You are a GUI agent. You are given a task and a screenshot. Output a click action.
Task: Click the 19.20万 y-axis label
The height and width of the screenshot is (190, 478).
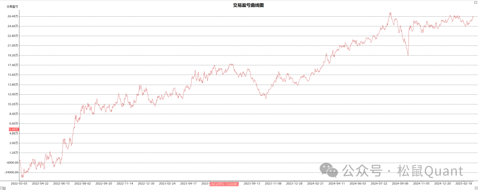[11, 56]
